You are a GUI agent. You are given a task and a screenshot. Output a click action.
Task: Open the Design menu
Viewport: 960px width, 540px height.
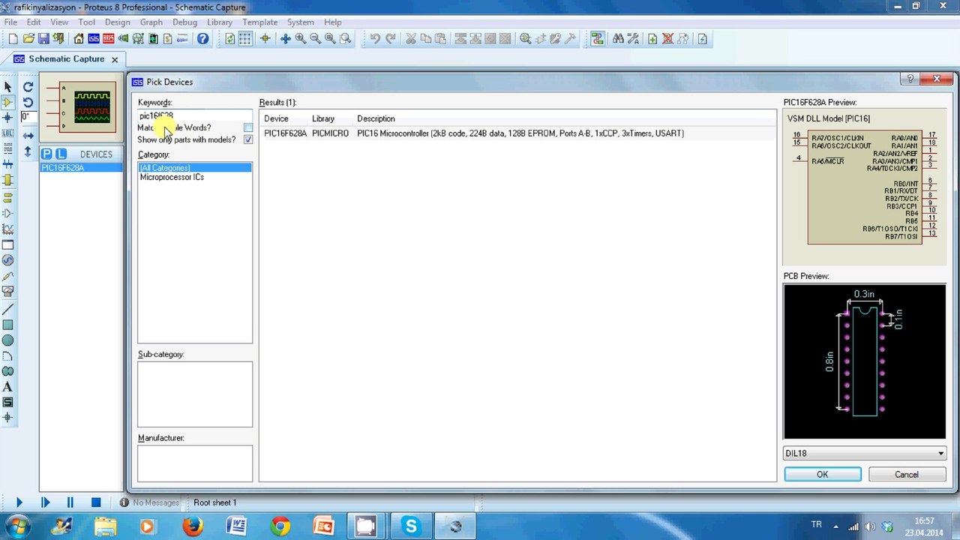point(118,22)
